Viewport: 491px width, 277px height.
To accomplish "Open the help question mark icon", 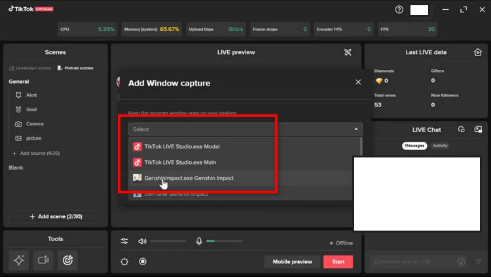I will pyautogui.click(x=399, y=10).
